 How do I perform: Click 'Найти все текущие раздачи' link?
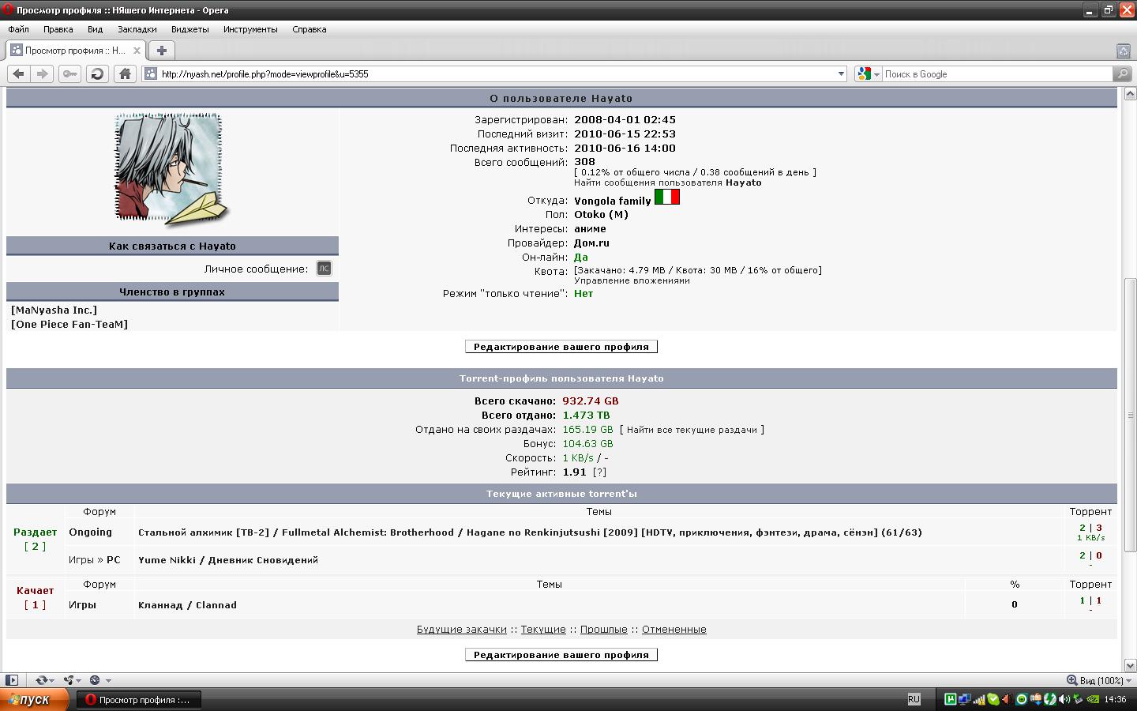(692, 430)
